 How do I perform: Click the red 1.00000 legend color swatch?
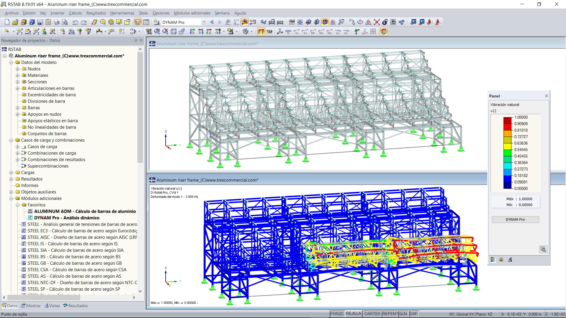(507, 120)
